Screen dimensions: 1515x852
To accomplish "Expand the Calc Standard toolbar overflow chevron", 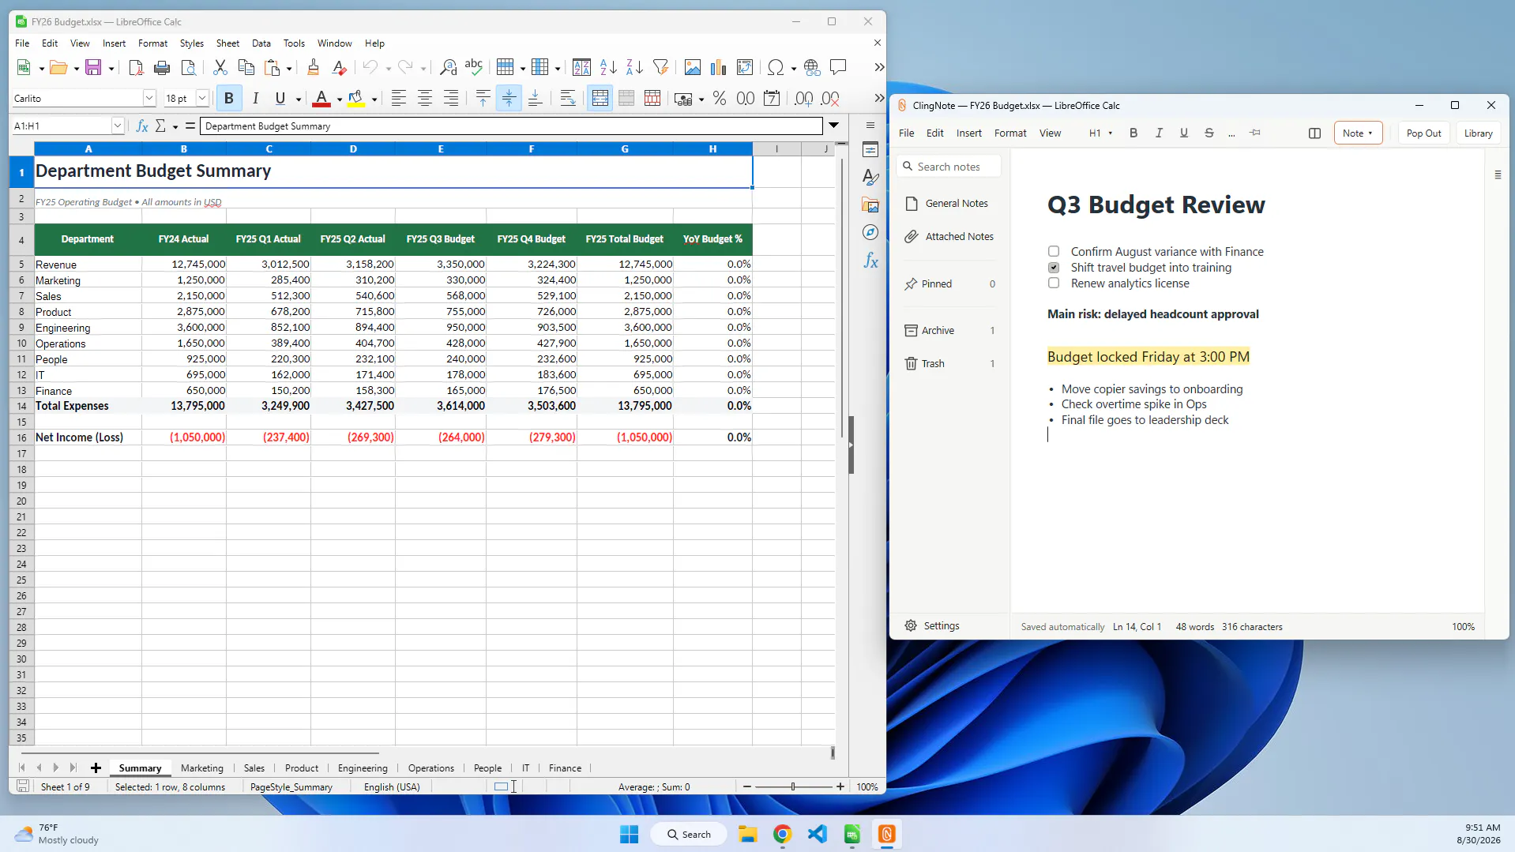I will pos(878,67).
